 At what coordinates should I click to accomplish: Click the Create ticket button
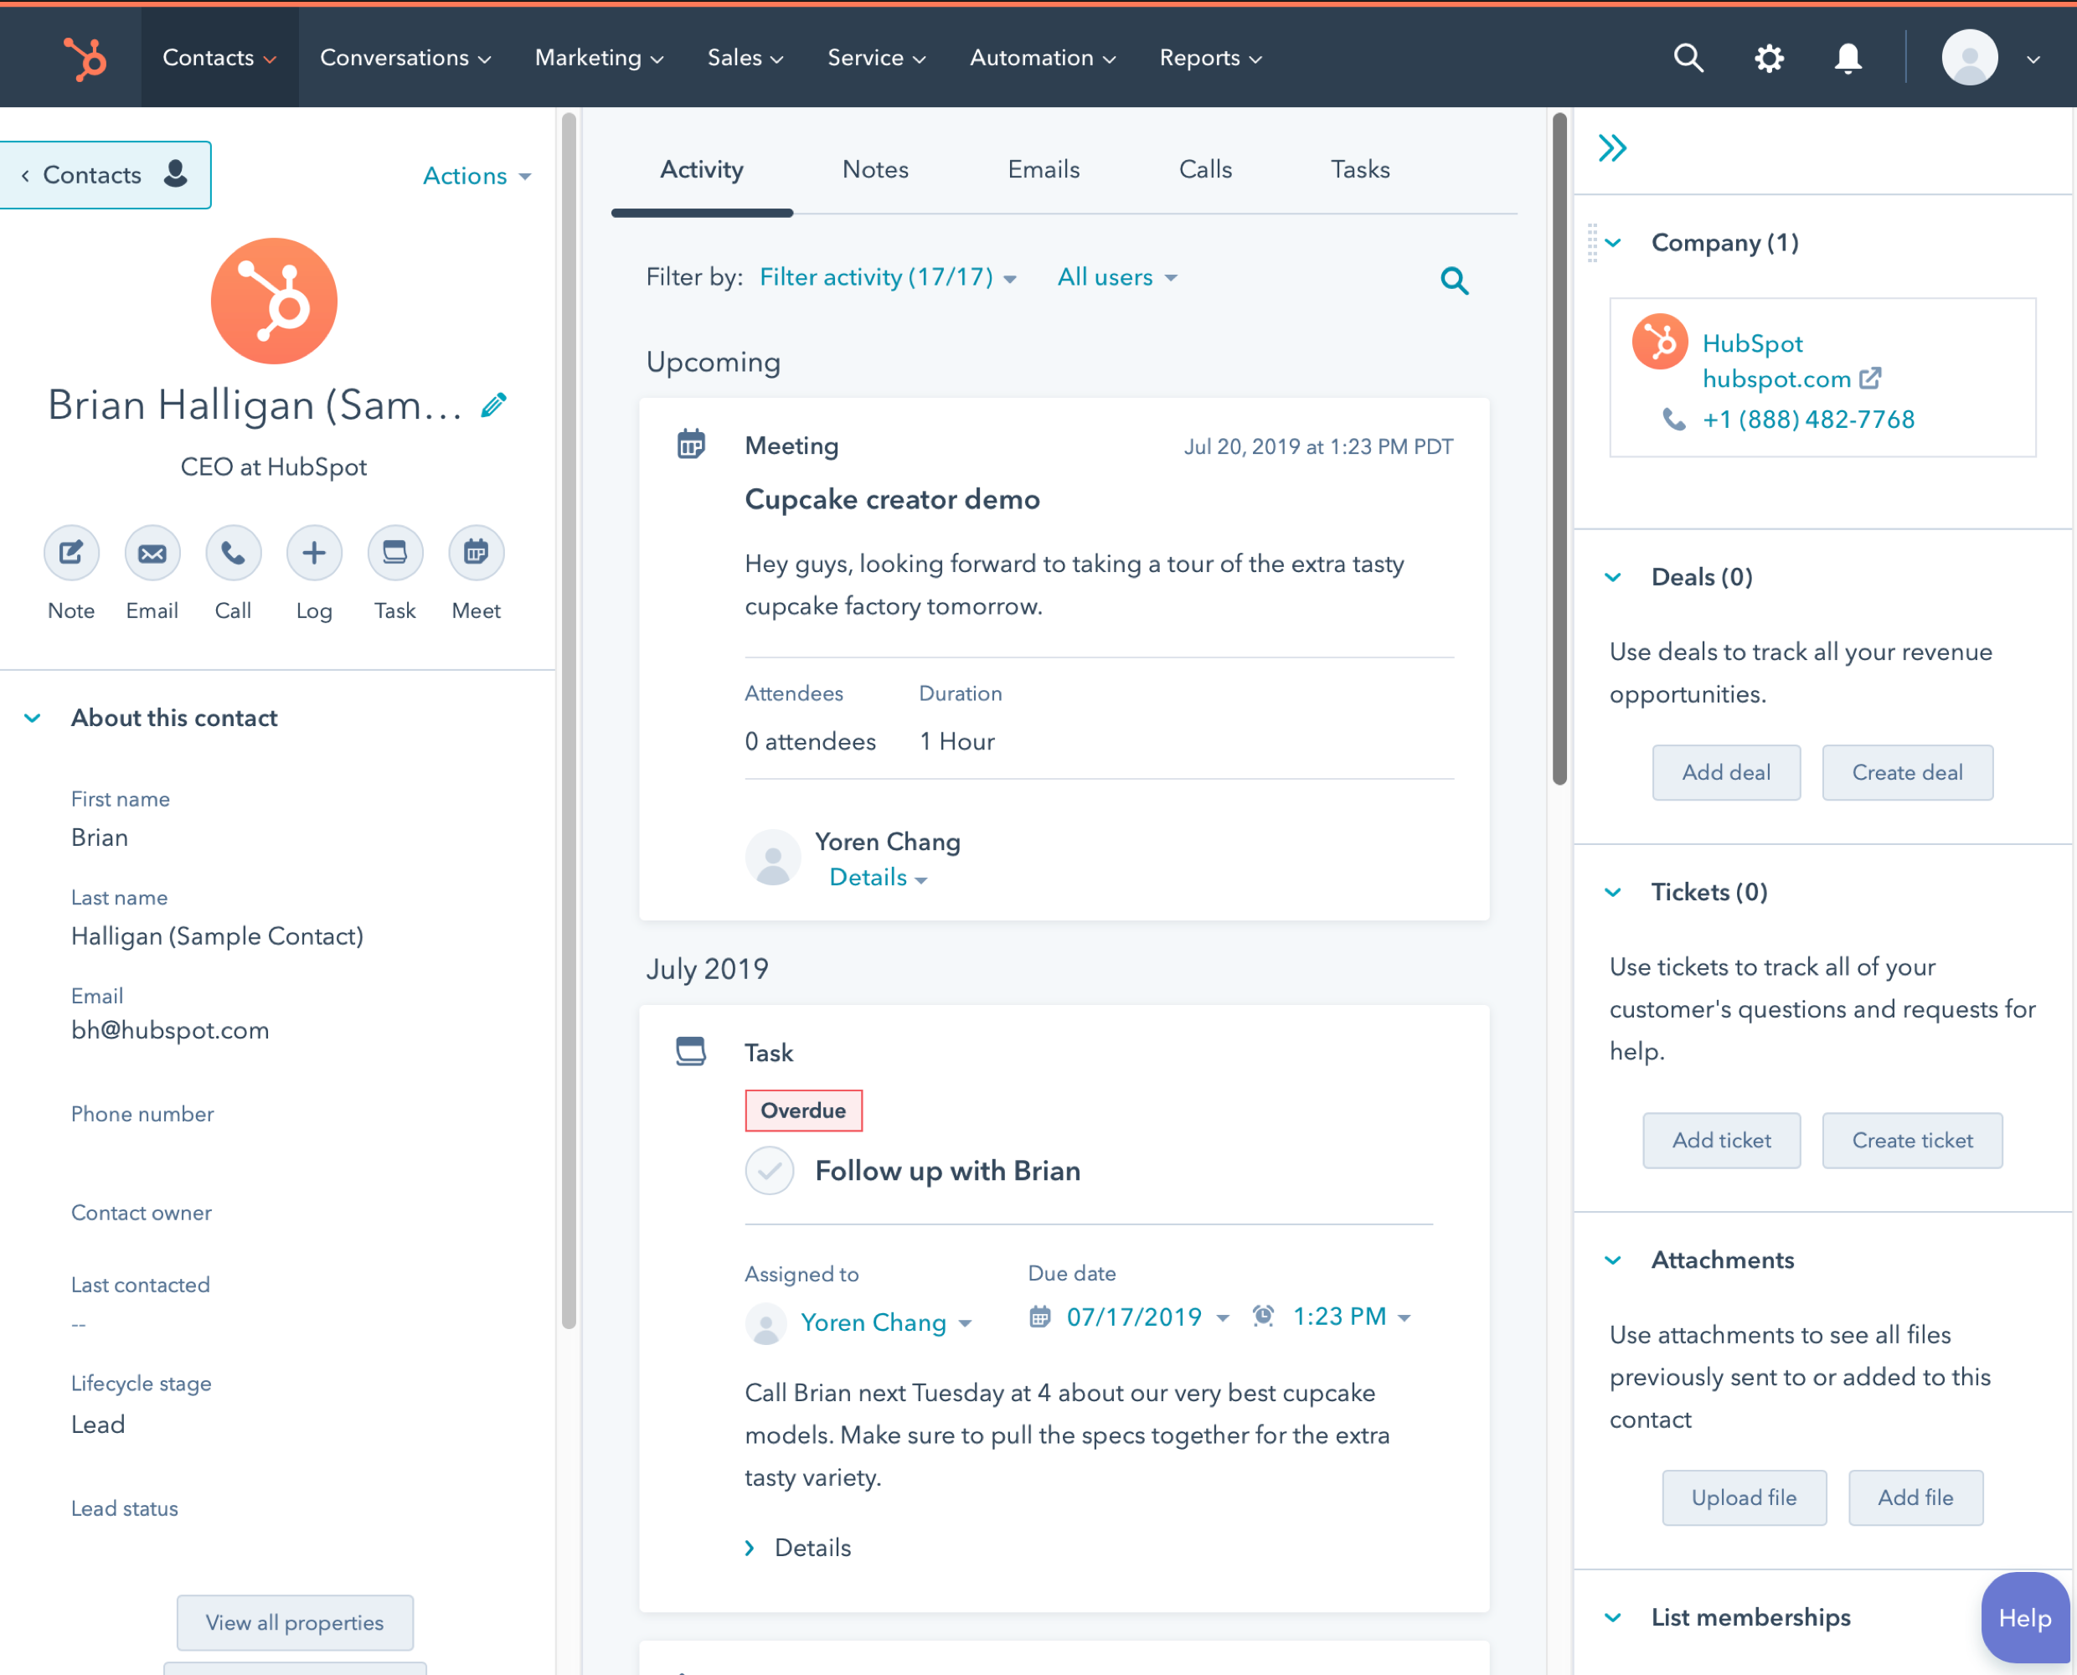click(1912, 1140)
